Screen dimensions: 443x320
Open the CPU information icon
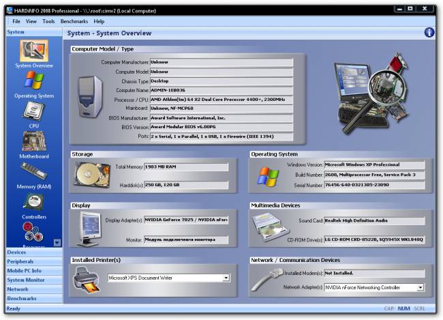[33, 113]
